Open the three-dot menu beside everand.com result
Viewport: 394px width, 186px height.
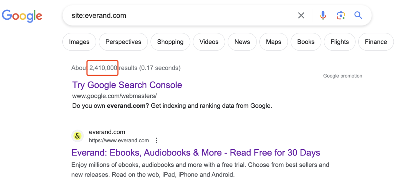click(157, 141)
